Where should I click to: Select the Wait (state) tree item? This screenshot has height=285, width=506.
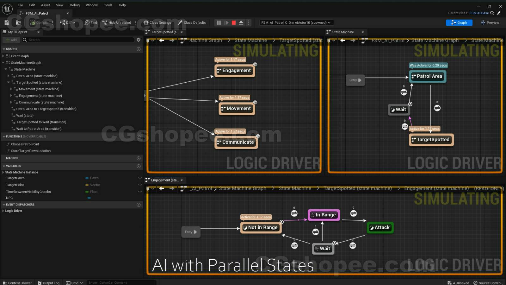(x=25, y=116)
